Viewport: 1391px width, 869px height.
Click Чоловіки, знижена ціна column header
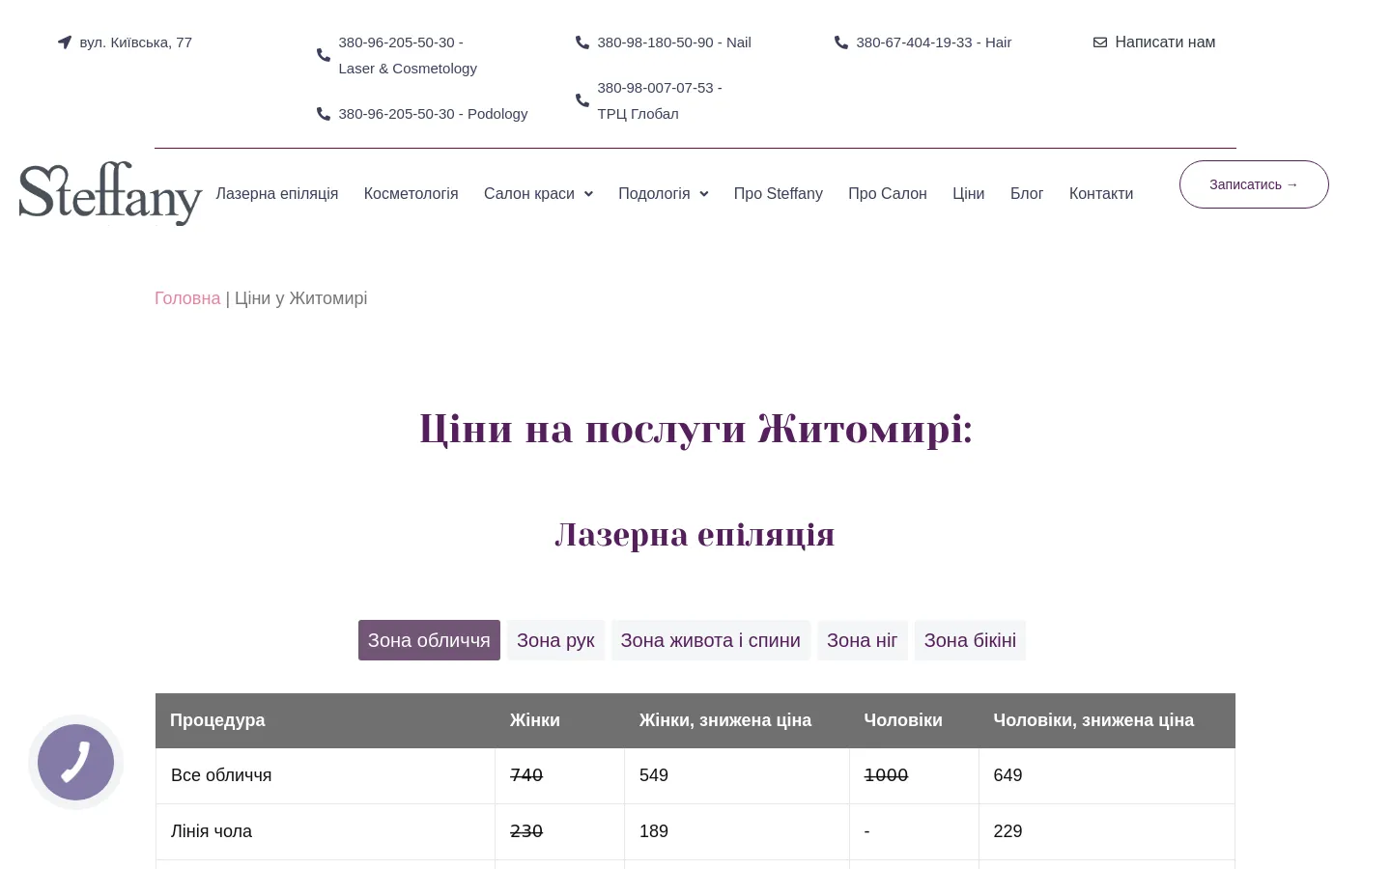(1093, 720)
